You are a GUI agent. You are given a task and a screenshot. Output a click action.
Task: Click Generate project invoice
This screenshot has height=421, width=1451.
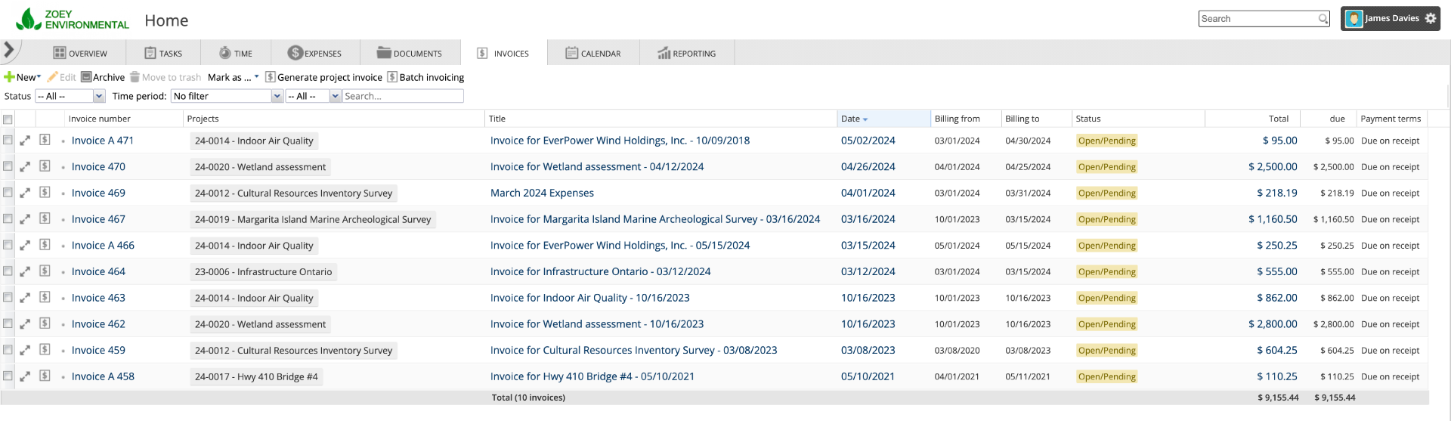coord(323,77)
